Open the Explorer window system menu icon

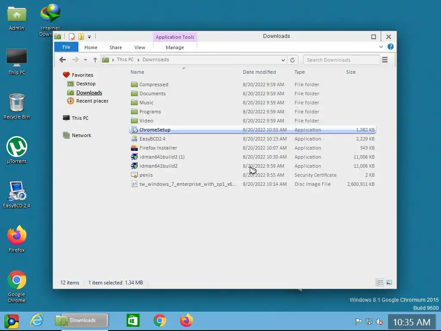tap(58, 37)
